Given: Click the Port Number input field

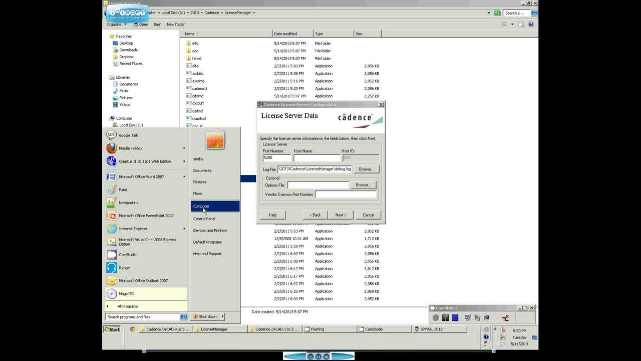Looking at the screenshot, I should [276, 157].
